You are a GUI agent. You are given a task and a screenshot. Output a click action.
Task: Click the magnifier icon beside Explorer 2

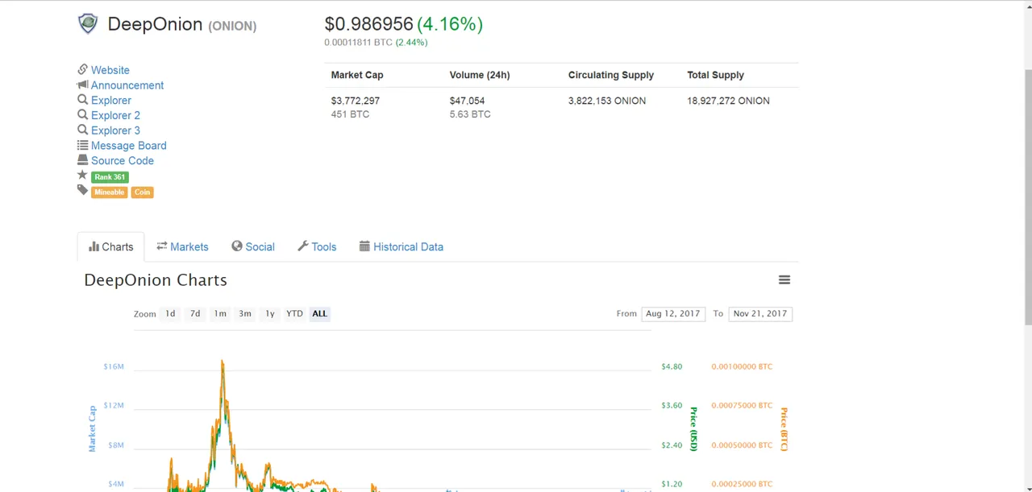[x=82, y=115]
